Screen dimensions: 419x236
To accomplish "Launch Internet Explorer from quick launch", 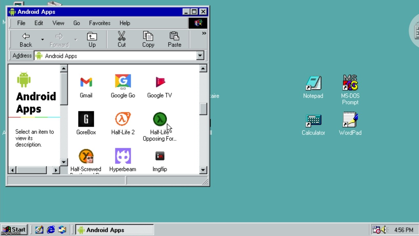I will [51, 230].
